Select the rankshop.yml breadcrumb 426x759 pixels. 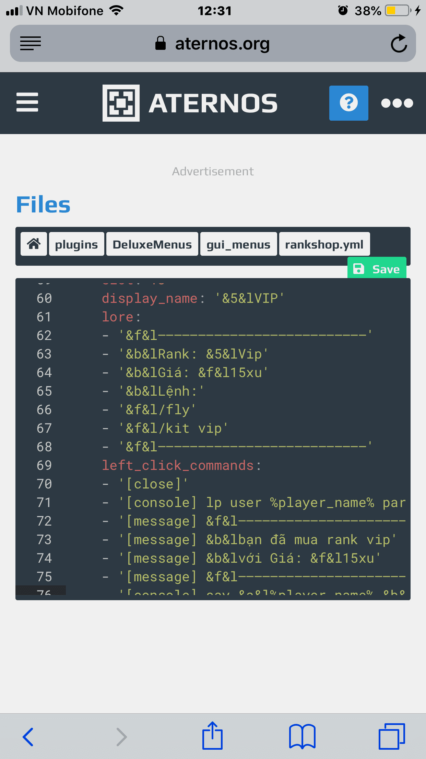324,244
